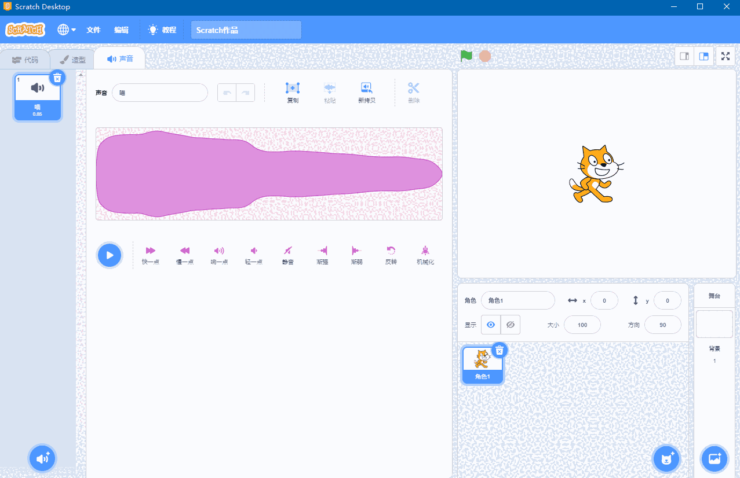The height and width of the screenshot is (478, 740).
Task: Open the 编辑 menu
Action: point(121,30)
